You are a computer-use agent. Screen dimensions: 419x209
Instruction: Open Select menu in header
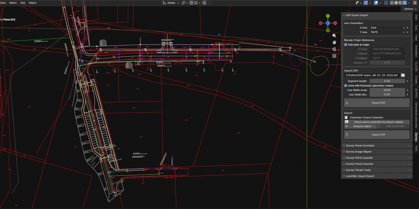tap(13, 3)
